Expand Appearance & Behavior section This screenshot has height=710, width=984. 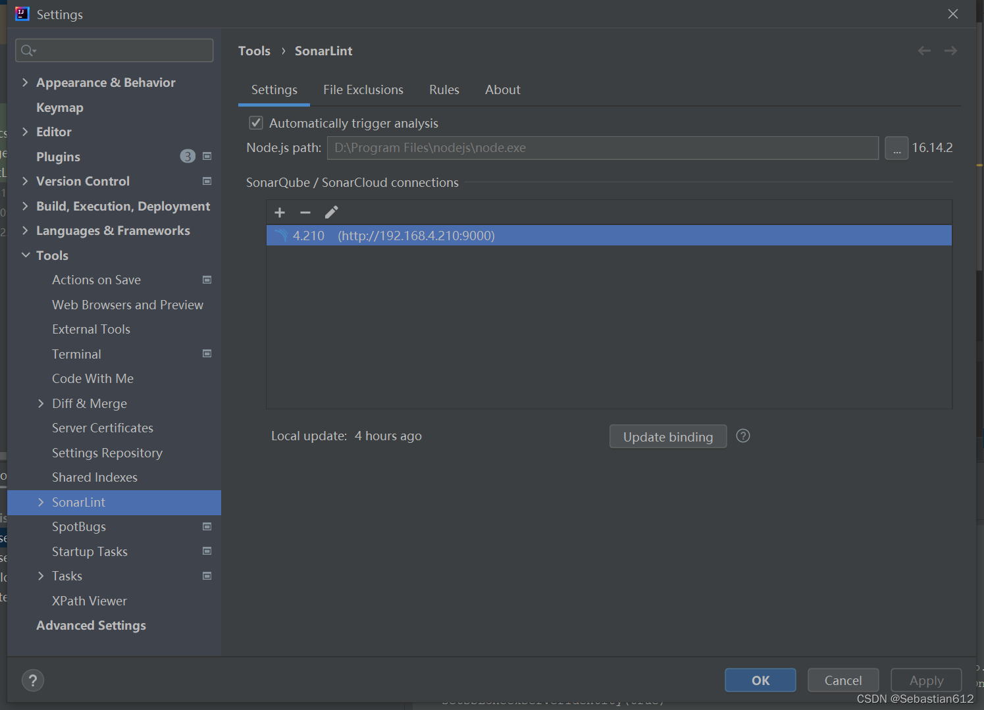tap(25, 82)
